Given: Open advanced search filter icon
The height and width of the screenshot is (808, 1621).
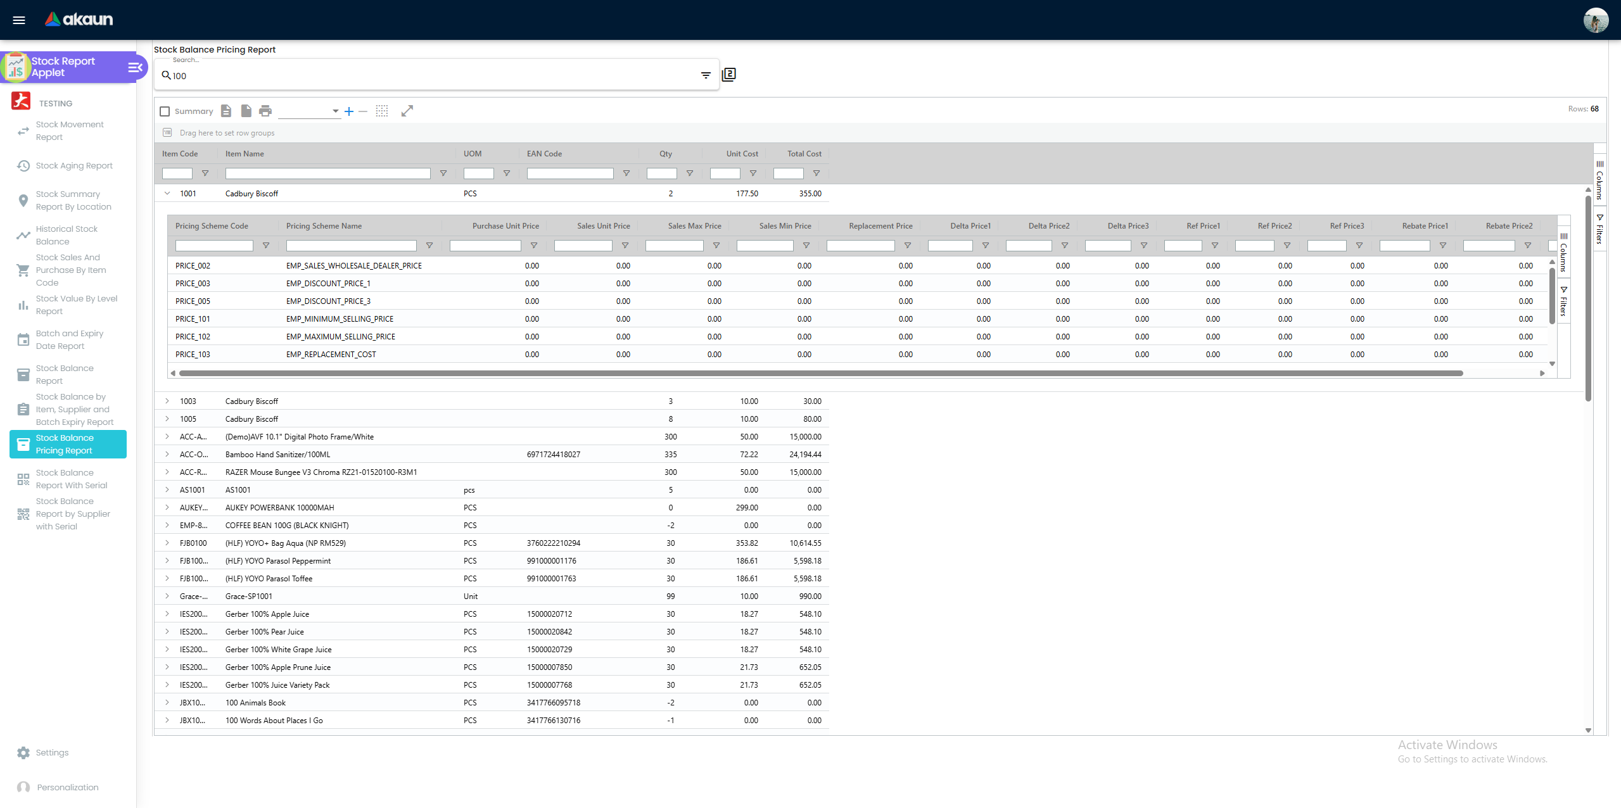Looking at the screenshot, I should pos(706,75).
